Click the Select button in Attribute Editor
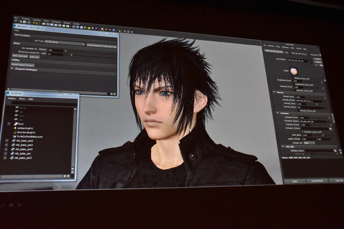The width and height of the screenshot is (344, 229). pos(295,181)
